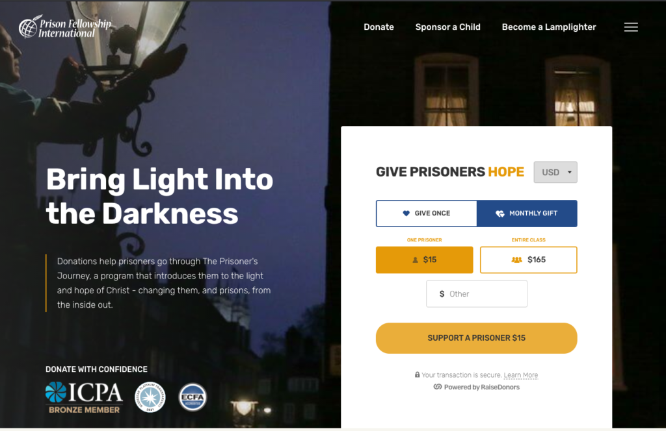Select the Give Once option
The width and height of the screenshot is (666, 431).
pyautogui.click(x=427, y=213)
